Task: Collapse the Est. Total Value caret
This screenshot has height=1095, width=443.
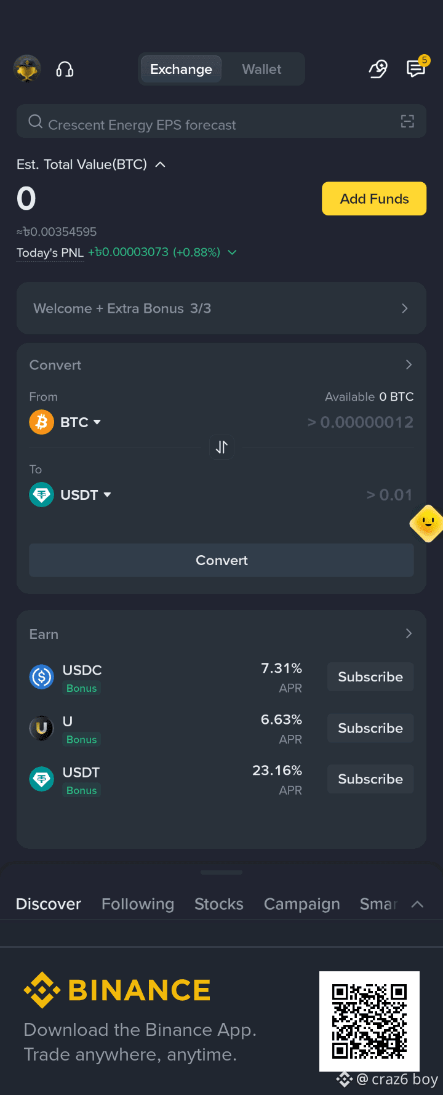Action: click(160, 164)
